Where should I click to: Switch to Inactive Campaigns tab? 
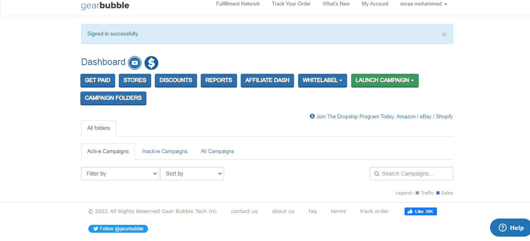165,151
